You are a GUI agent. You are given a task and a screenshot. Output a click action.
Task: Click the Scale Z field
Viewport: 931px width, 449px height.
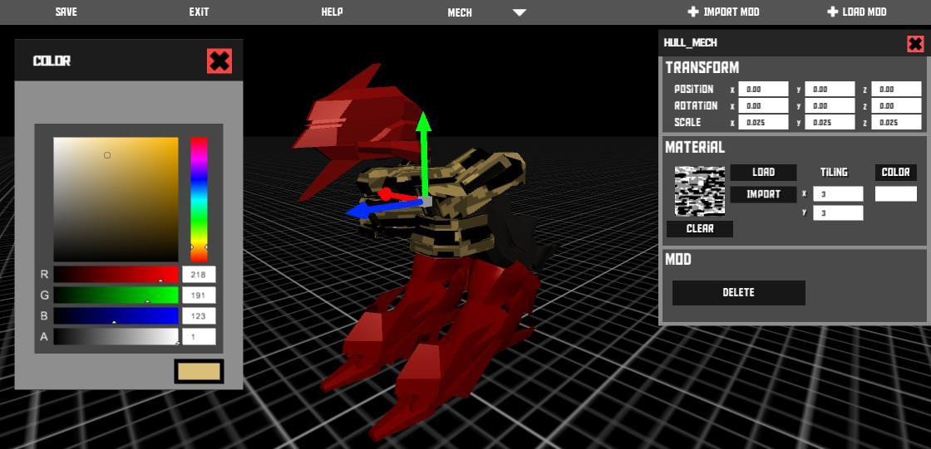point(896,122)
